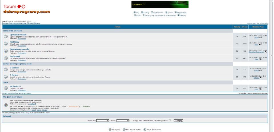
Task: Open Sebastian Szantawski's profile link
Action: 257,52
